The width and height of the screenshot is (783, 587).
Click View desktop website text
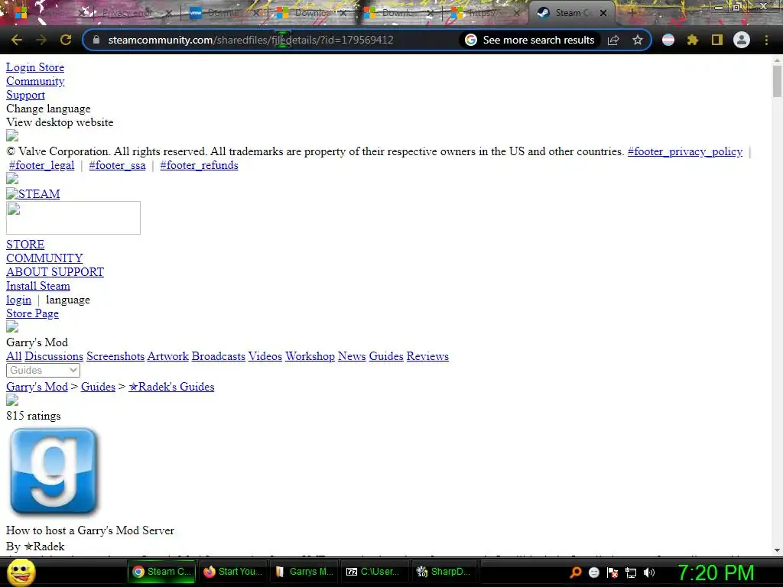point(60,122)
